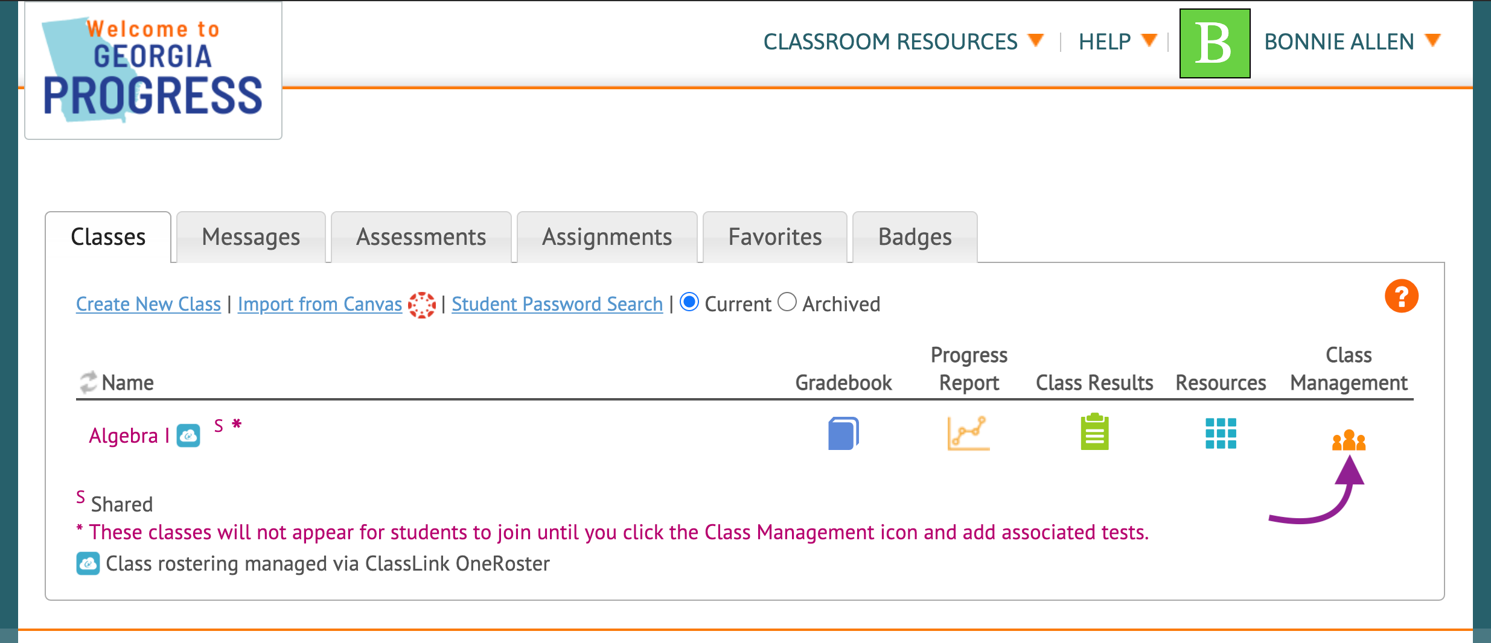Screen dimensions: 1491x643
Task: View the Algebra I Progress Report chart icon
Action: (968, 433)
